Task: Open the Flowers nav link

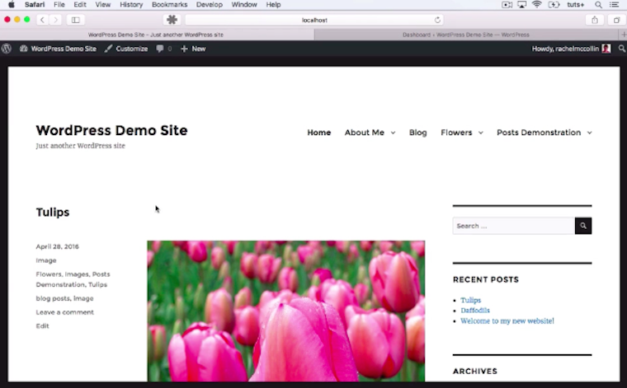Action: (x=456, y=133)
